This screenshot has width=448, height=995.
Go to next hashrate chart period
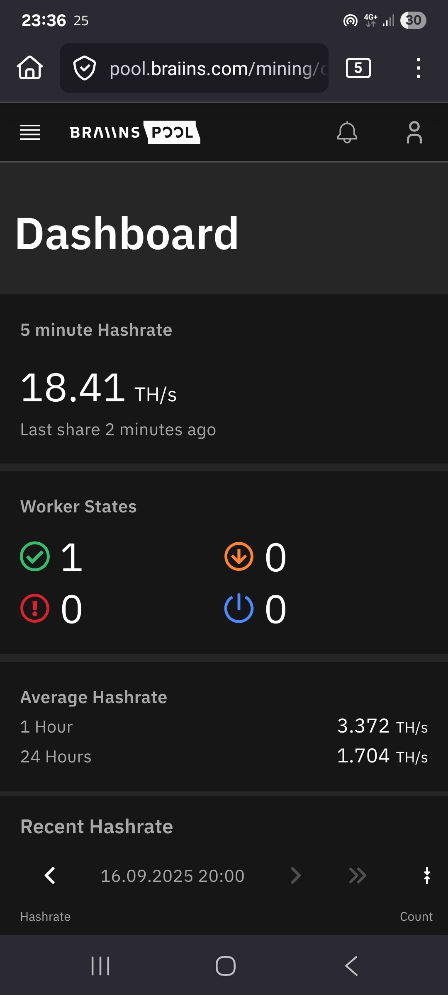295,876
